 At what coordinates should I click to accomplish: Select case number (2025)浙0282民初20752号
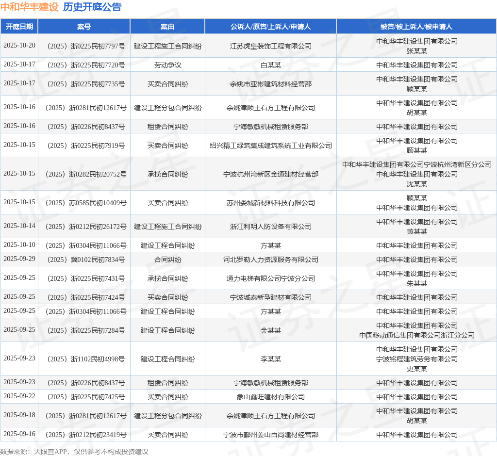86,174
